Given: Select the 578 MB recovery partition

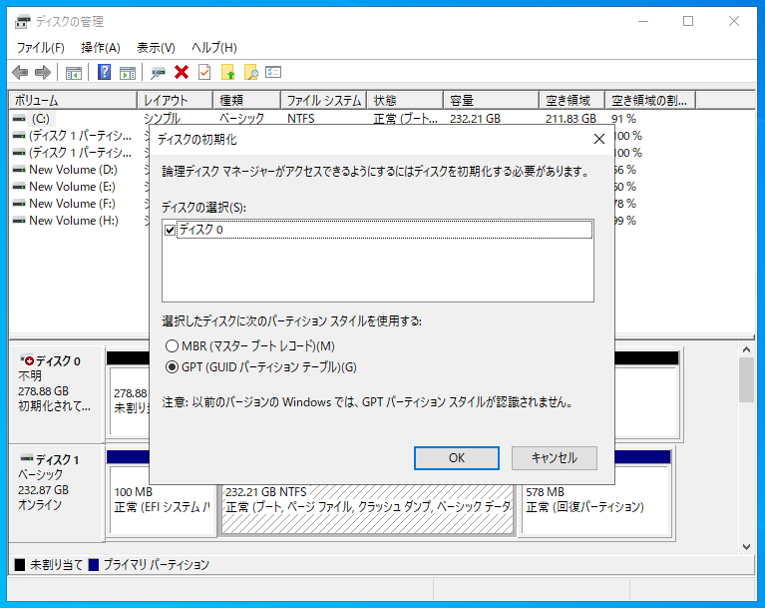Looking at the screenshot, I should [x=595, y=499].
